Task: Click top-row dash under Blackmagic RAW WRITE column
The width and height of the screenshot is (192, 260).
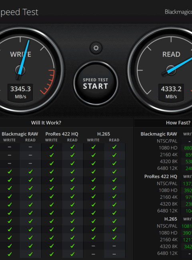Action: pos(10,147)
